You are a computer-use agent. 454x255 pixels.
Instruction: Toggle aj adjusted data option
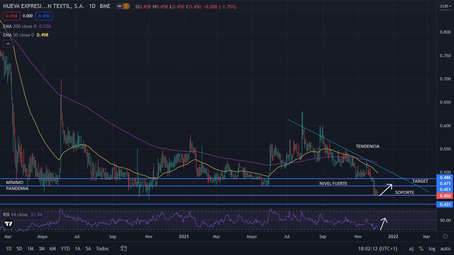click(x=411, y=248)
